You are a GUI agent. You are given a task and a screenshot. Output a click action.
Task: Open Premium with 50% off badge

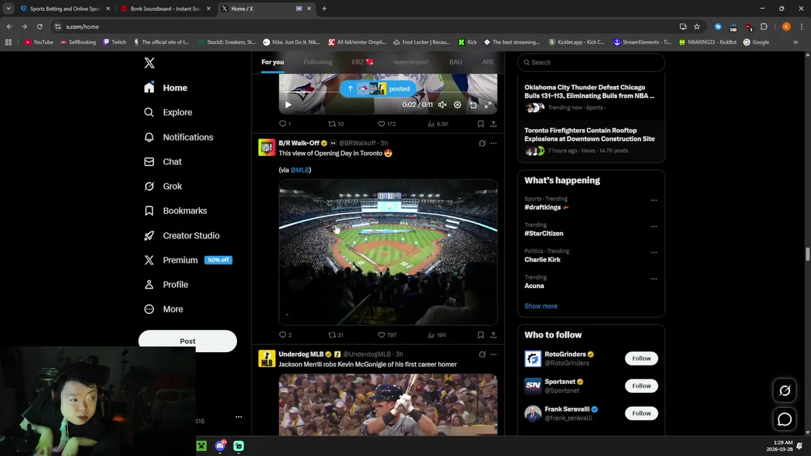tap(188, 260)
